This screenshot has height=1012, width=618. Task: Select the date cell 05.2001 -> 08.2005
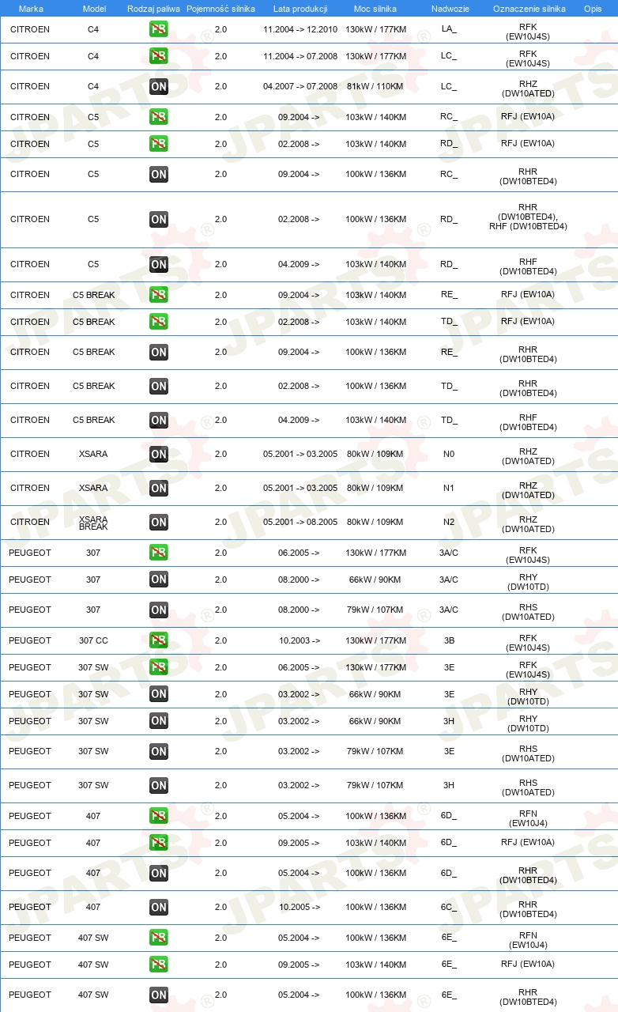click(x=300, y=522)
